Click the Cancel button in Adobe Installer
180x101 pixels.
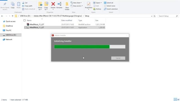(118, 58)
